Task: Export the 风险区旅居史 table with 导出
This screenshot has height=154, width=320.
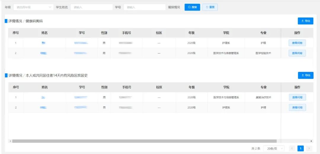Action: (x=305, y=76)
